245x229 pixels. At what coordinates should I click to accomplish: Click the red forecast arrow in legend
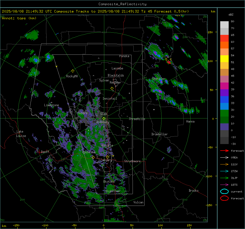pyautogui.click(x=224, y=151)
